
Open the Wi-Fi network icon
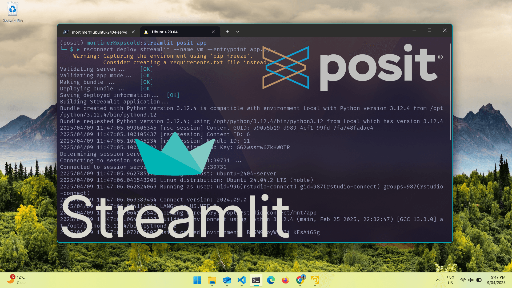(463, 280)
